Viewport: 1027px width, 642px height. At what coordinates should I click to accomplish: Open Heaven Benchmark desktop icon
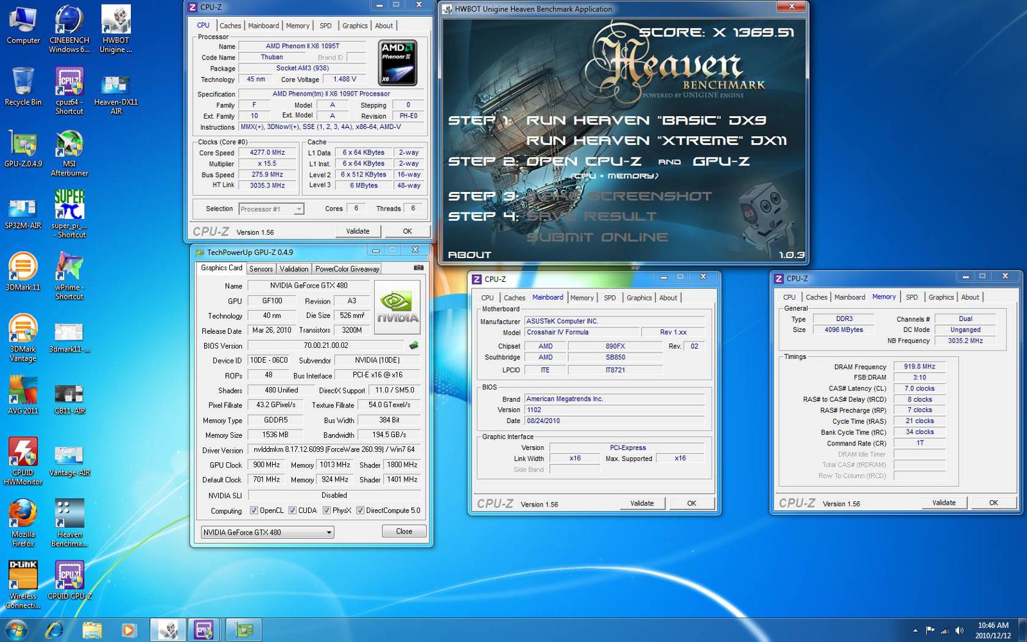[x=69, y=523]
